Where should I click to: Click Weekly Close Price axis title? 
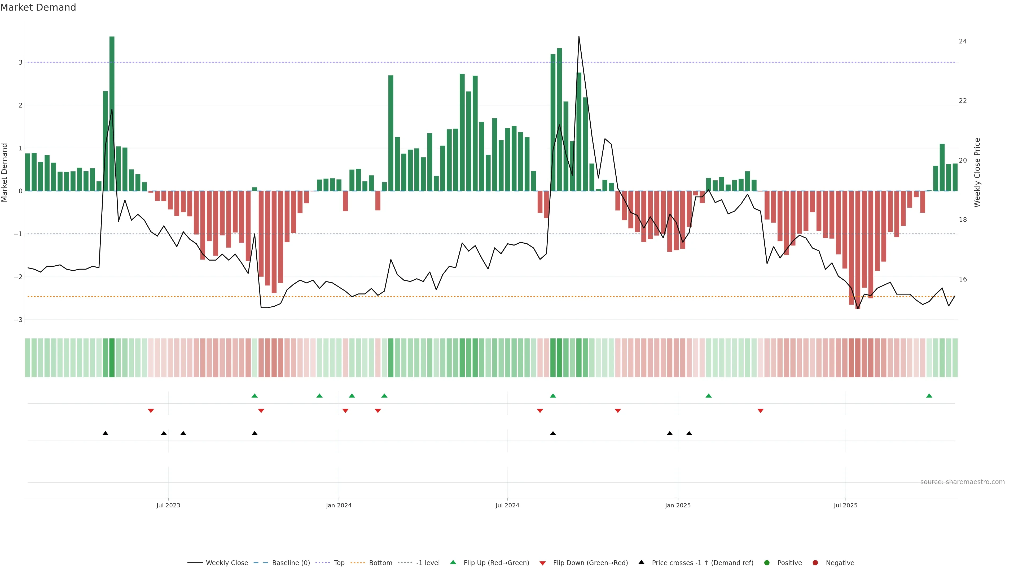point(977,172)
